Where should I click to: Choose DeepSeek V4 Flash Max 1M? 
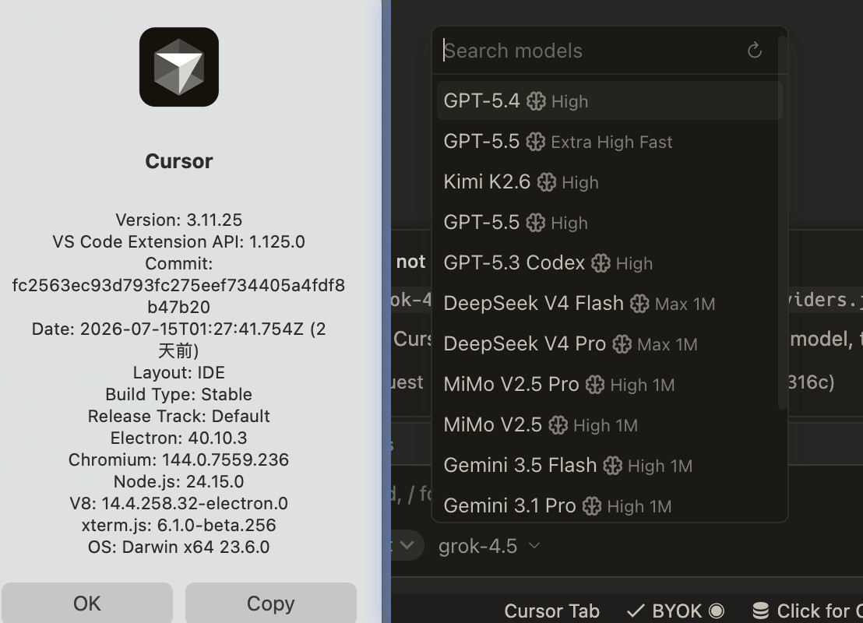(x=609, y=304)
